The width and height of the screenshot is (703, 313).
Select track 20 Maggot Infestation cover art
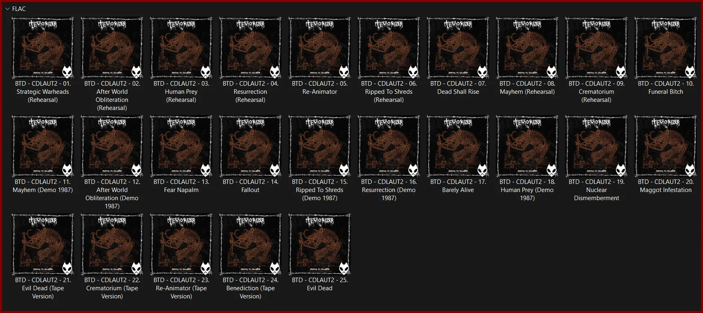coord(666,146)
